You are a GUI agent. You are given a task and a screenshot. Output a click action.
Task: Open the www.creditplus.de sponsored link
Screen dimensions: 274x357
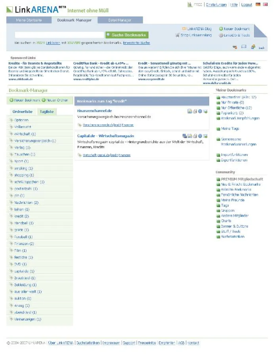point(86,79)
